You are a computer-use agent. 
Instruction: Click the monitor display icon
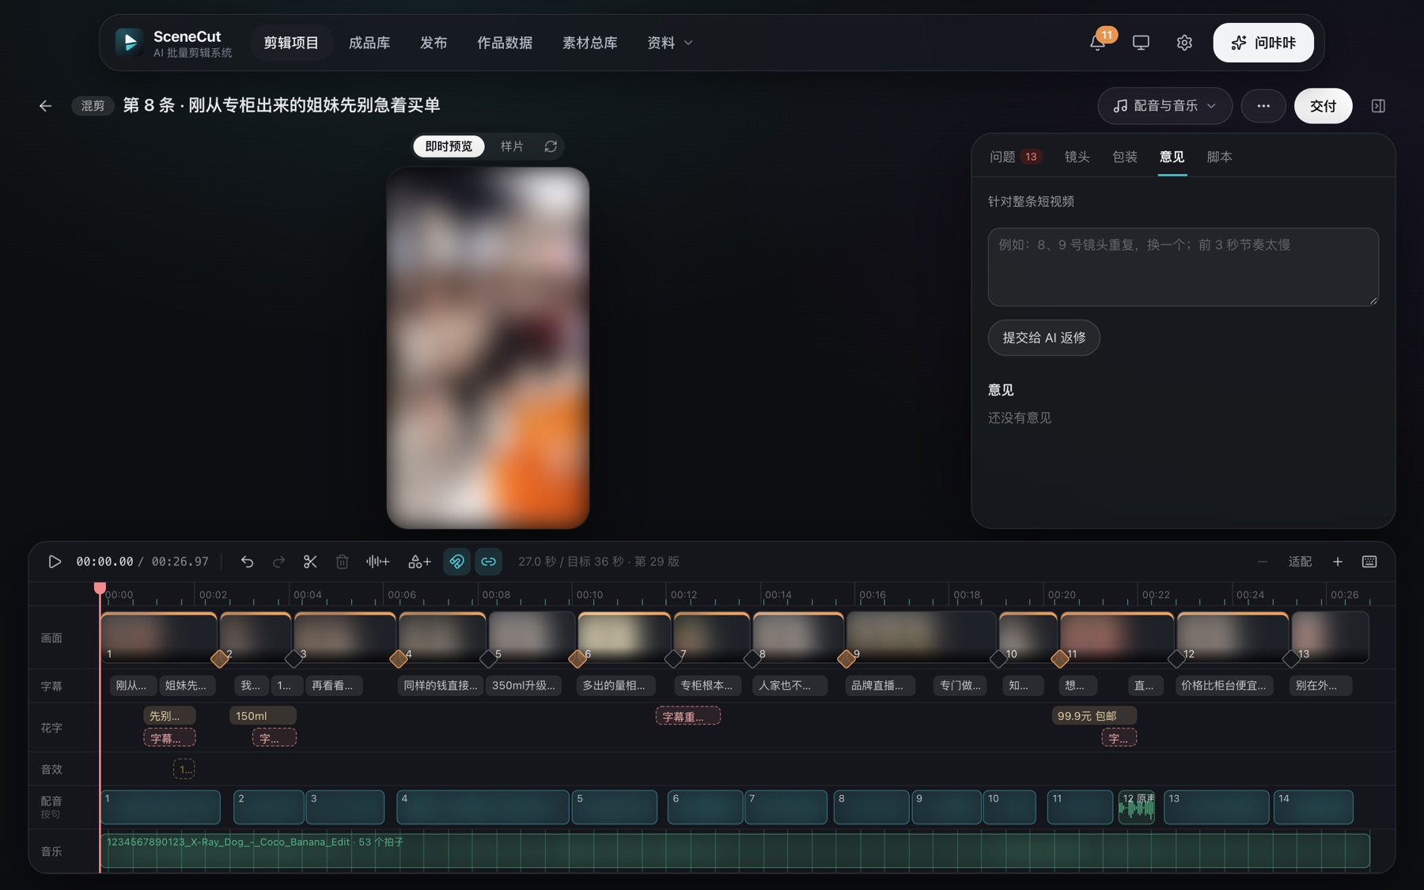pos(1141,43)
